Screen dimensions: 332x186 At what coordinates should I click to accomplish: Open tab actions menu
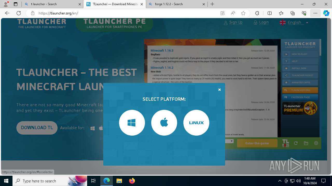16,4
